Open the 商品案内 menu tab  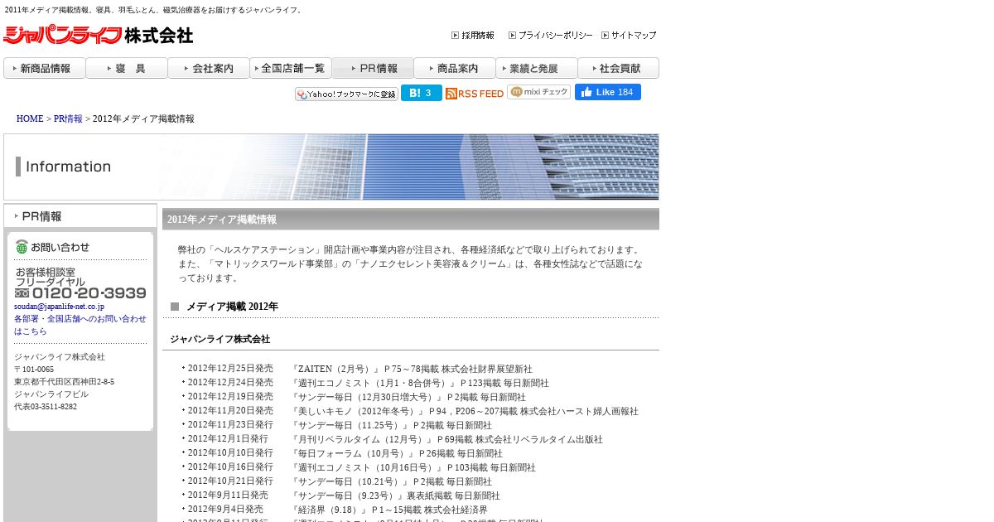click(x=454, y=68)
